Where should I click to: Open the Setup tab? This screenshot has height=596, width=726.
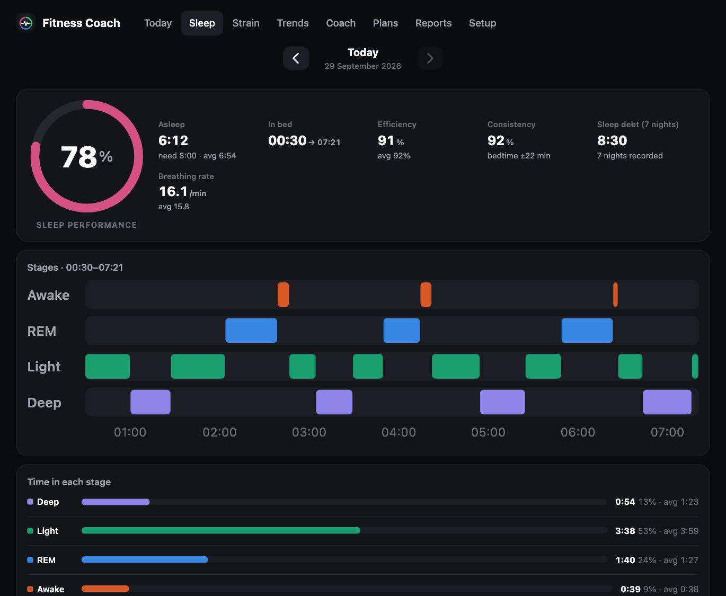[x=483, y=23]
